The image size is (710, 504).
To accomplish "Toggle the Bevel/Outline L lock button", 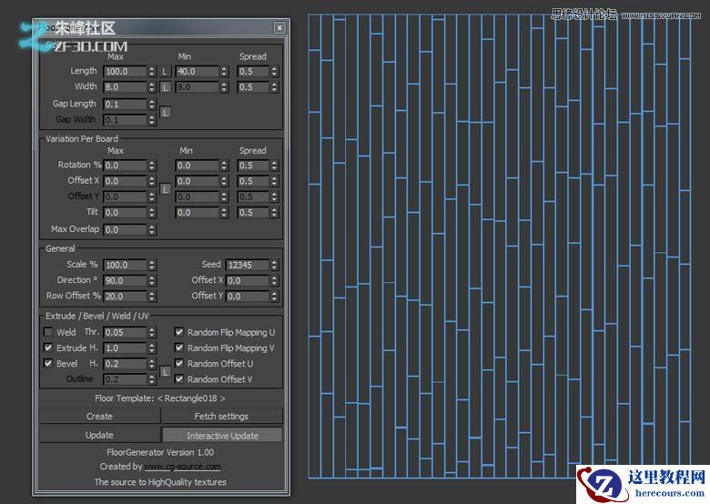I will tap(166, 372).
